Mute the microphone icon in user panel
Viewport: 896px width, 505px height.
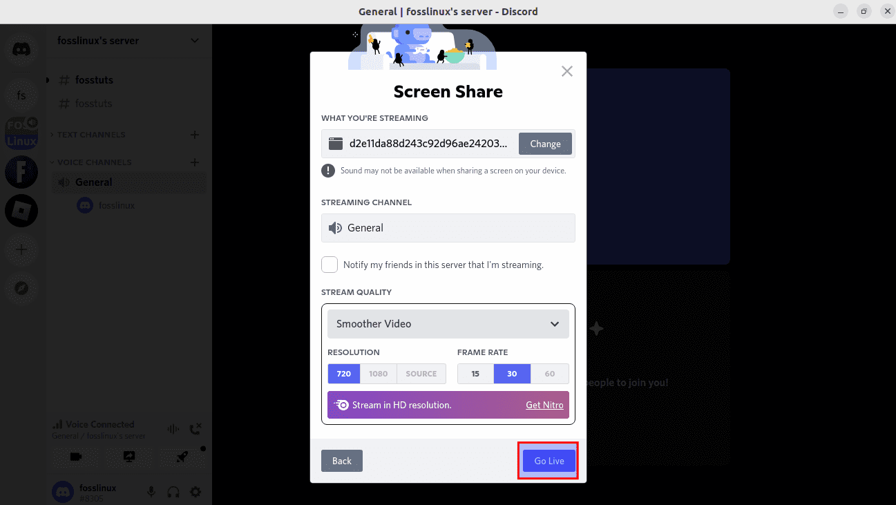(x=151, y=492)
